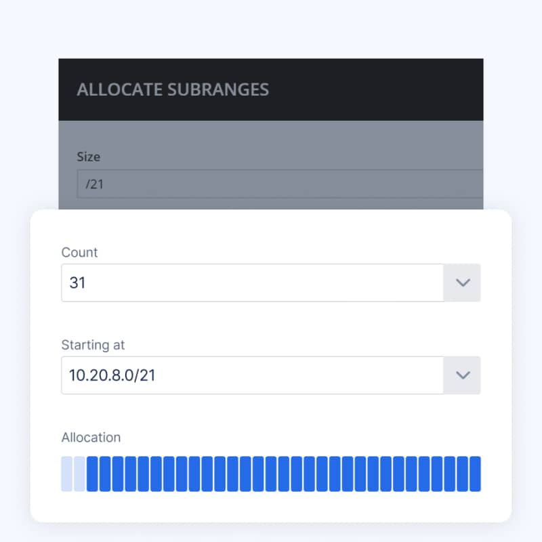Viewport: 542px width, 542px height.
Task: Expand the Count chevron to list values
Action: point(463,283)
